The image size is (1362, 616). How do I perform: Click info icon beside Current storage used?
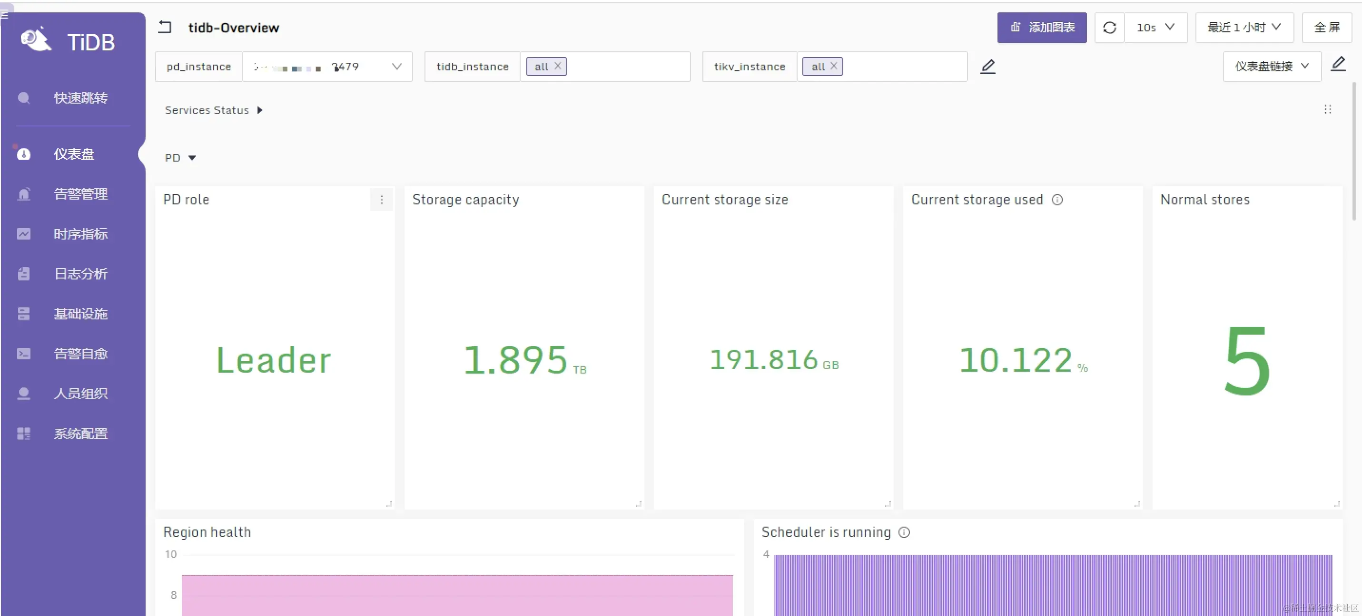[x=1057, y=200]
